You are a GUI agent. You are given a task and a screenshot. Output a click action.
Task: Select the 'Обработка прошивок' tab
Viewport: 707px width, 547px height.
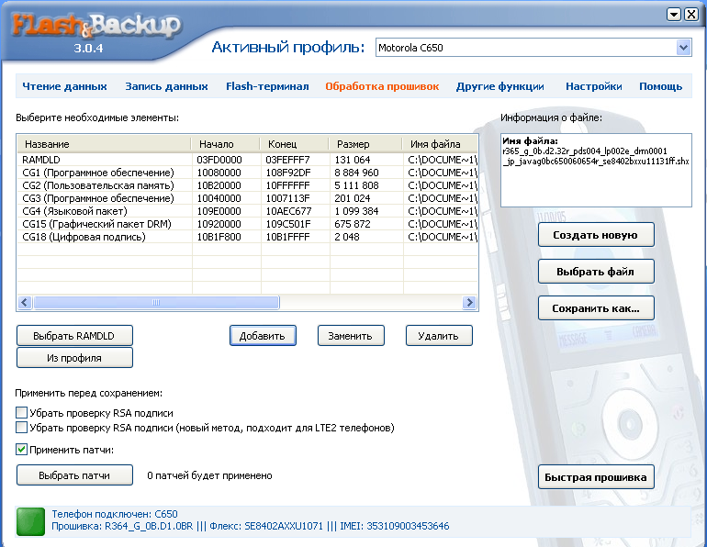(382, 86)
